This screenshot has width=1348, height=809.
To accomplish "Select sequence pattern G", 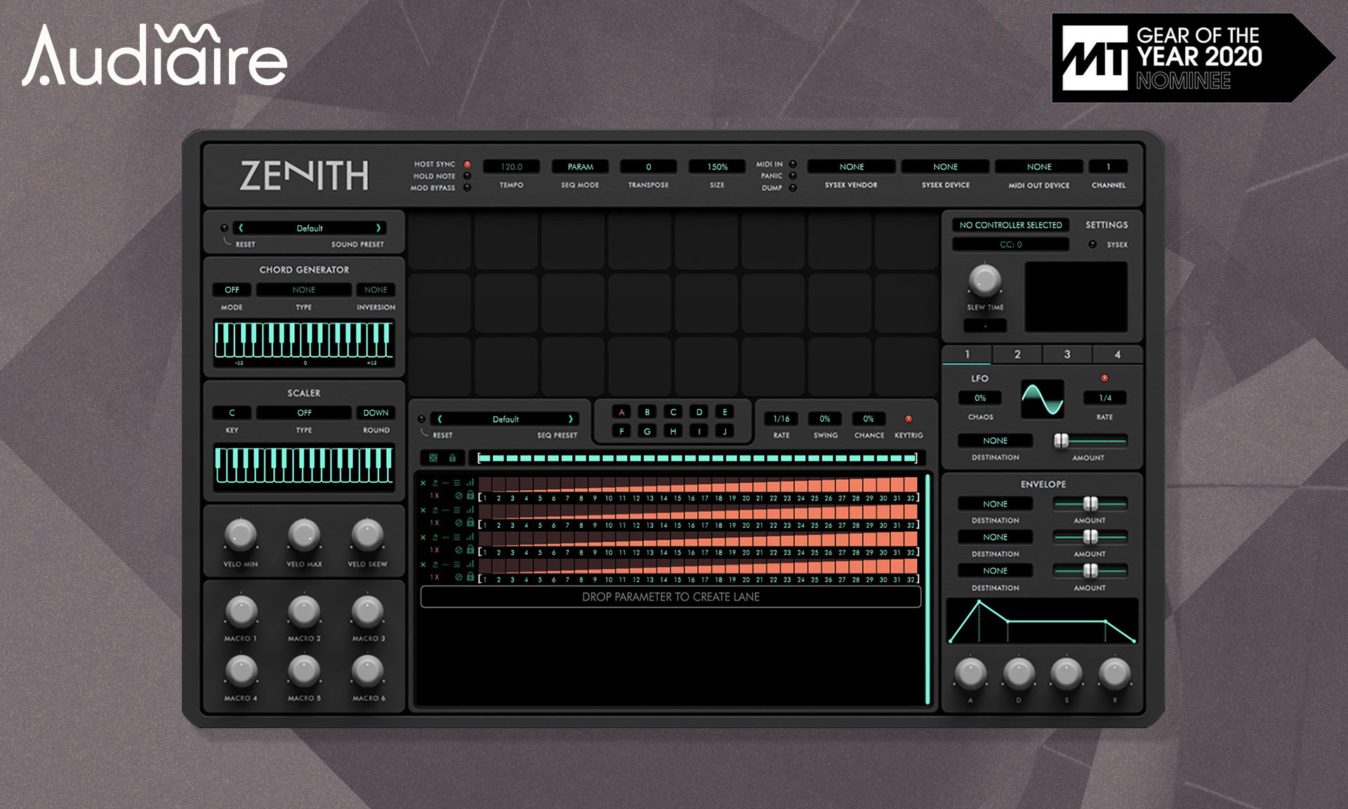I will (647, 431).
